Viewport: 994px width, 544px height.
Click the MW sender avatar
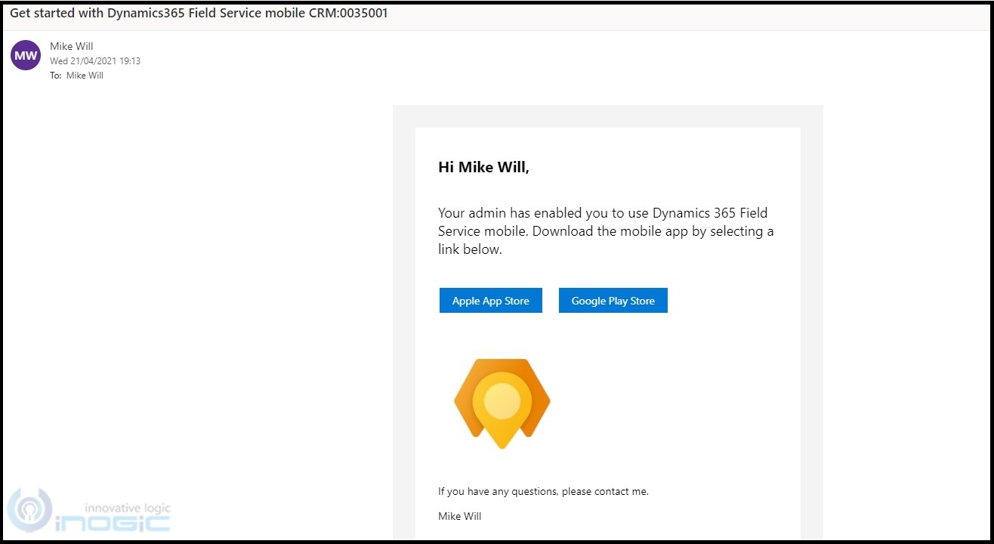tap(26, 55)
